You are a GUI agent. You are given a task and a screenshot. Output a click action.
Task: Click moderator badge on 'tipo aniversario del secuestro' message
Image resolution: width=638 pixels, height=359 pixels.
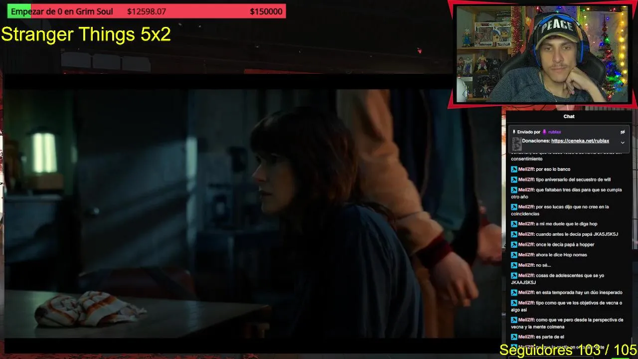pyautogui.click(x=514, y=179)
